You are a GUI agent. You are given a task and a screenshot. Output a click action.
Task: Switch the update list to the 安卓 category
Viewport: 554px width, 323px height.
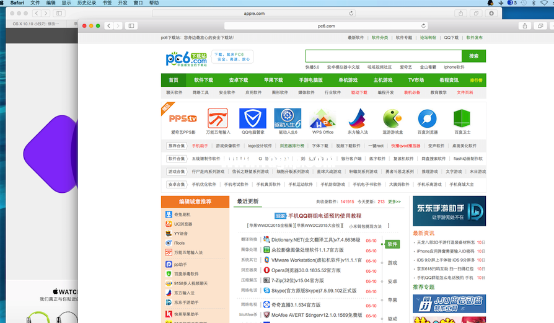(x=392, y=281)
